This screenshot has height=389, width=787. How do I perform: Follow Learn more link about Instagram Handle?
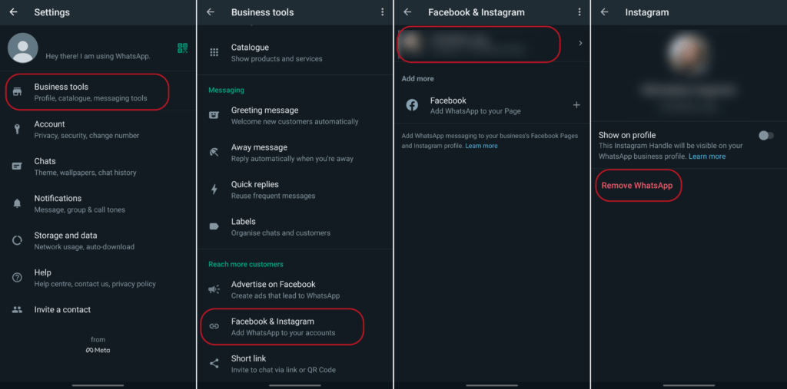click(707, 157)
